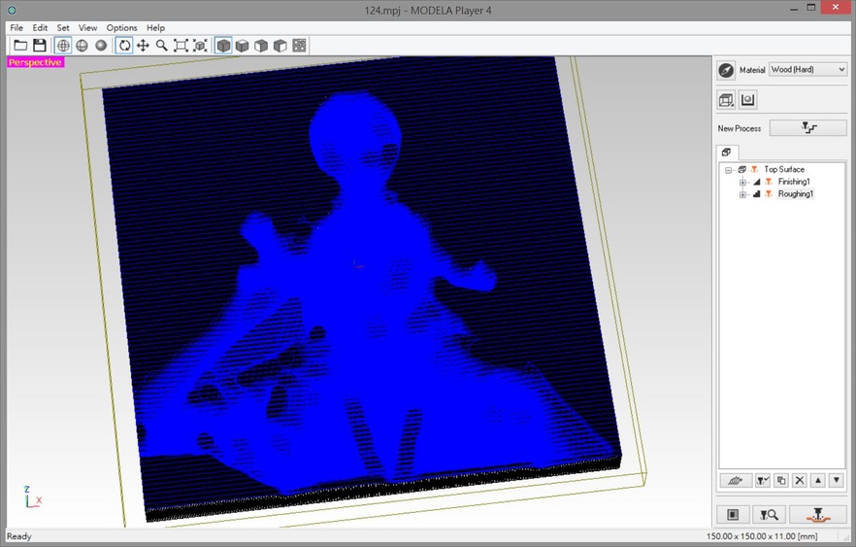The image size is (856, 547).
Task: Click the create toolpath button under the tree
Action: pyautogui.click(x=736, y=480)
